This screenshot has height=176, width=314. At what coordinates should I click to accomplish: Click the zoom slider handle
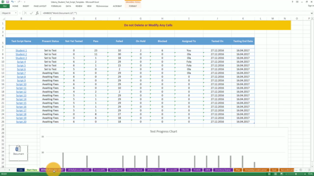pos(296,174)
